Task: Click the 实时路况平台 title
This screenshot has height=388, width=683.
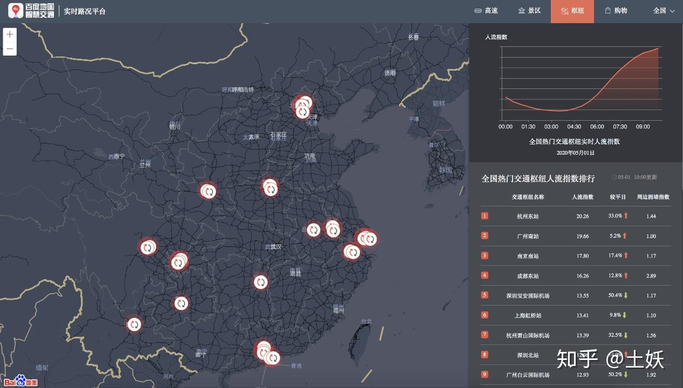Action: [x=85, y=11]
